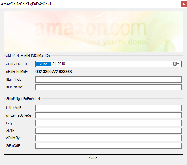The image size is (187, 165).
Task: Focus the State text box
Action: click(108, 131)
